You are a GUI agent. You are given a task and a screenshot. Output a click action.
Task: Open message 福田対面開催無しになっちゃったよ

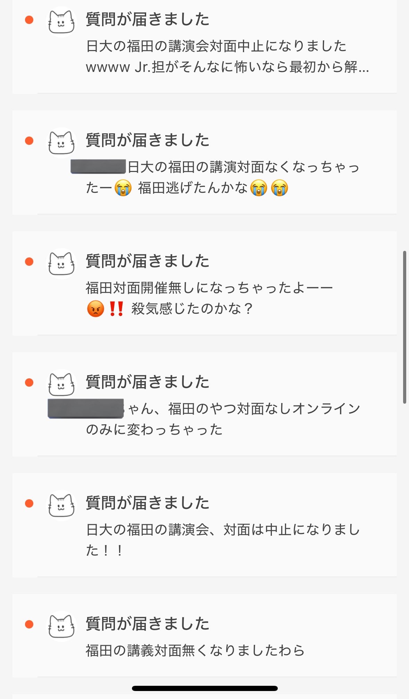[x=209, y=298]
